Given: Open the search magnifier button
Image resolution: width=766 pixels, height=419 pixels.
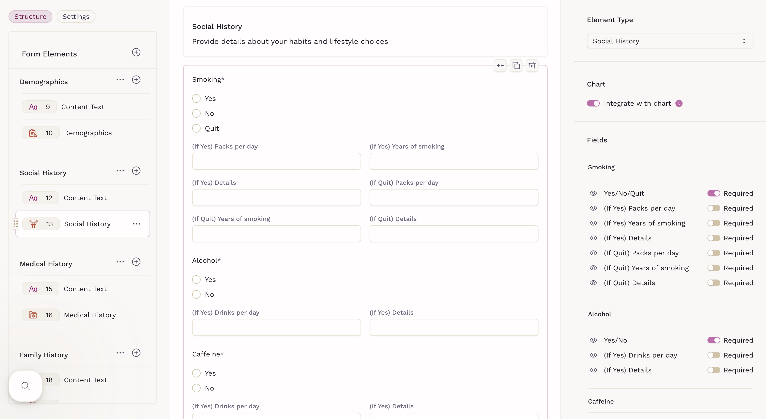Looking at the screenshot, I should pos(26,386).
